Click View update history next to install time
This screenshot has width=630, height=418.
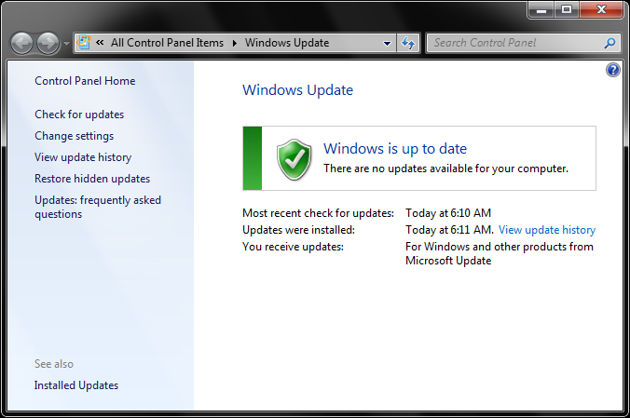pyautogui.click(x=546, y=230)
